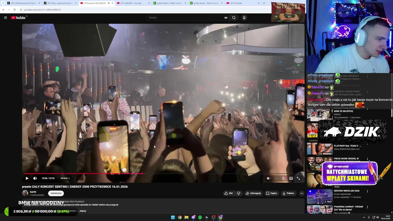Go forward with browser forward arrow
393x221 pixels.
coord(9,10)
